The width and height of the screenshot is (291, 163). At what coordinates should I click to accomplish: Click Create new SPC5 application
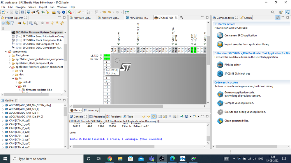[241, 35]
